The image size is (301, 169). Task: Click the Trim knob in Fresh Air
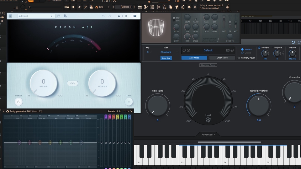click(129, 102)
